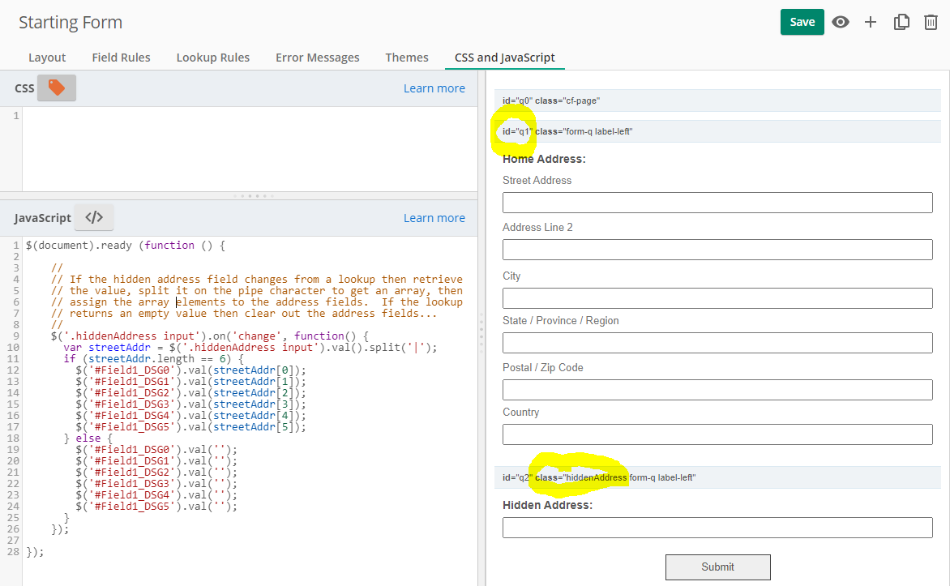Save the form
The width and height of the screenshot is (950, 586).
802,22
